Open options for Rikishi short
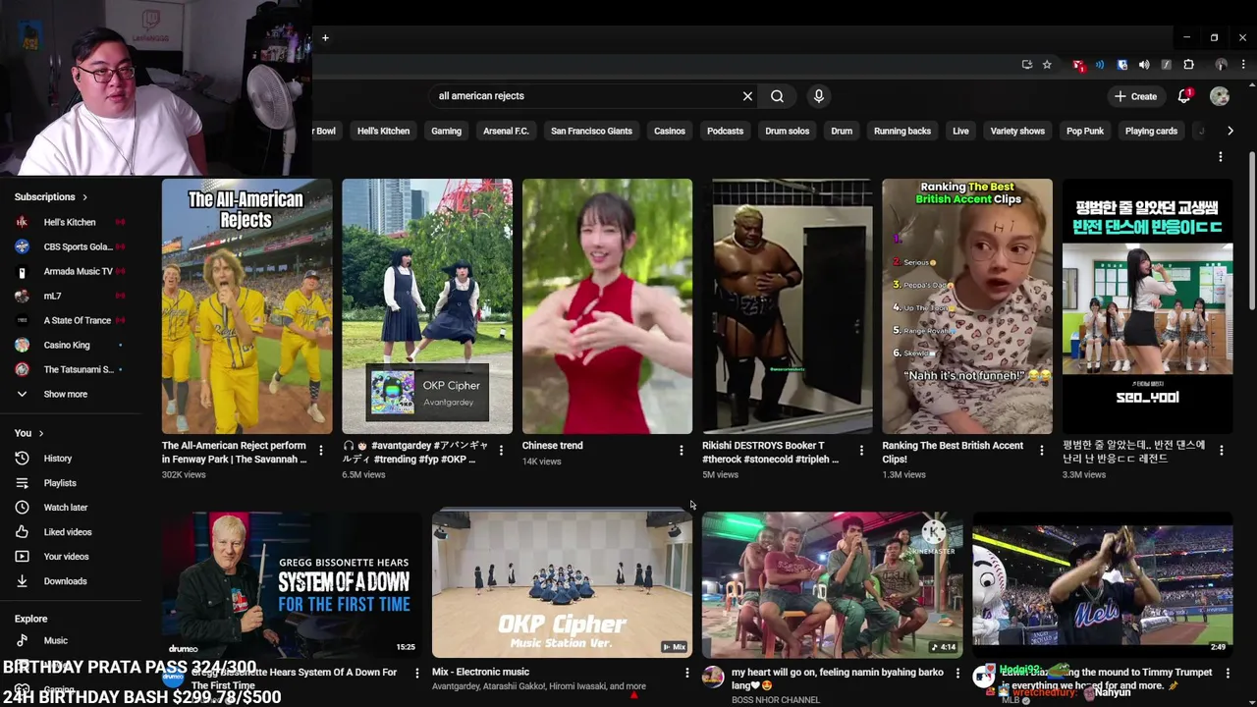Viewport: 1257px width, 707px height. click(x=861, y=451)
